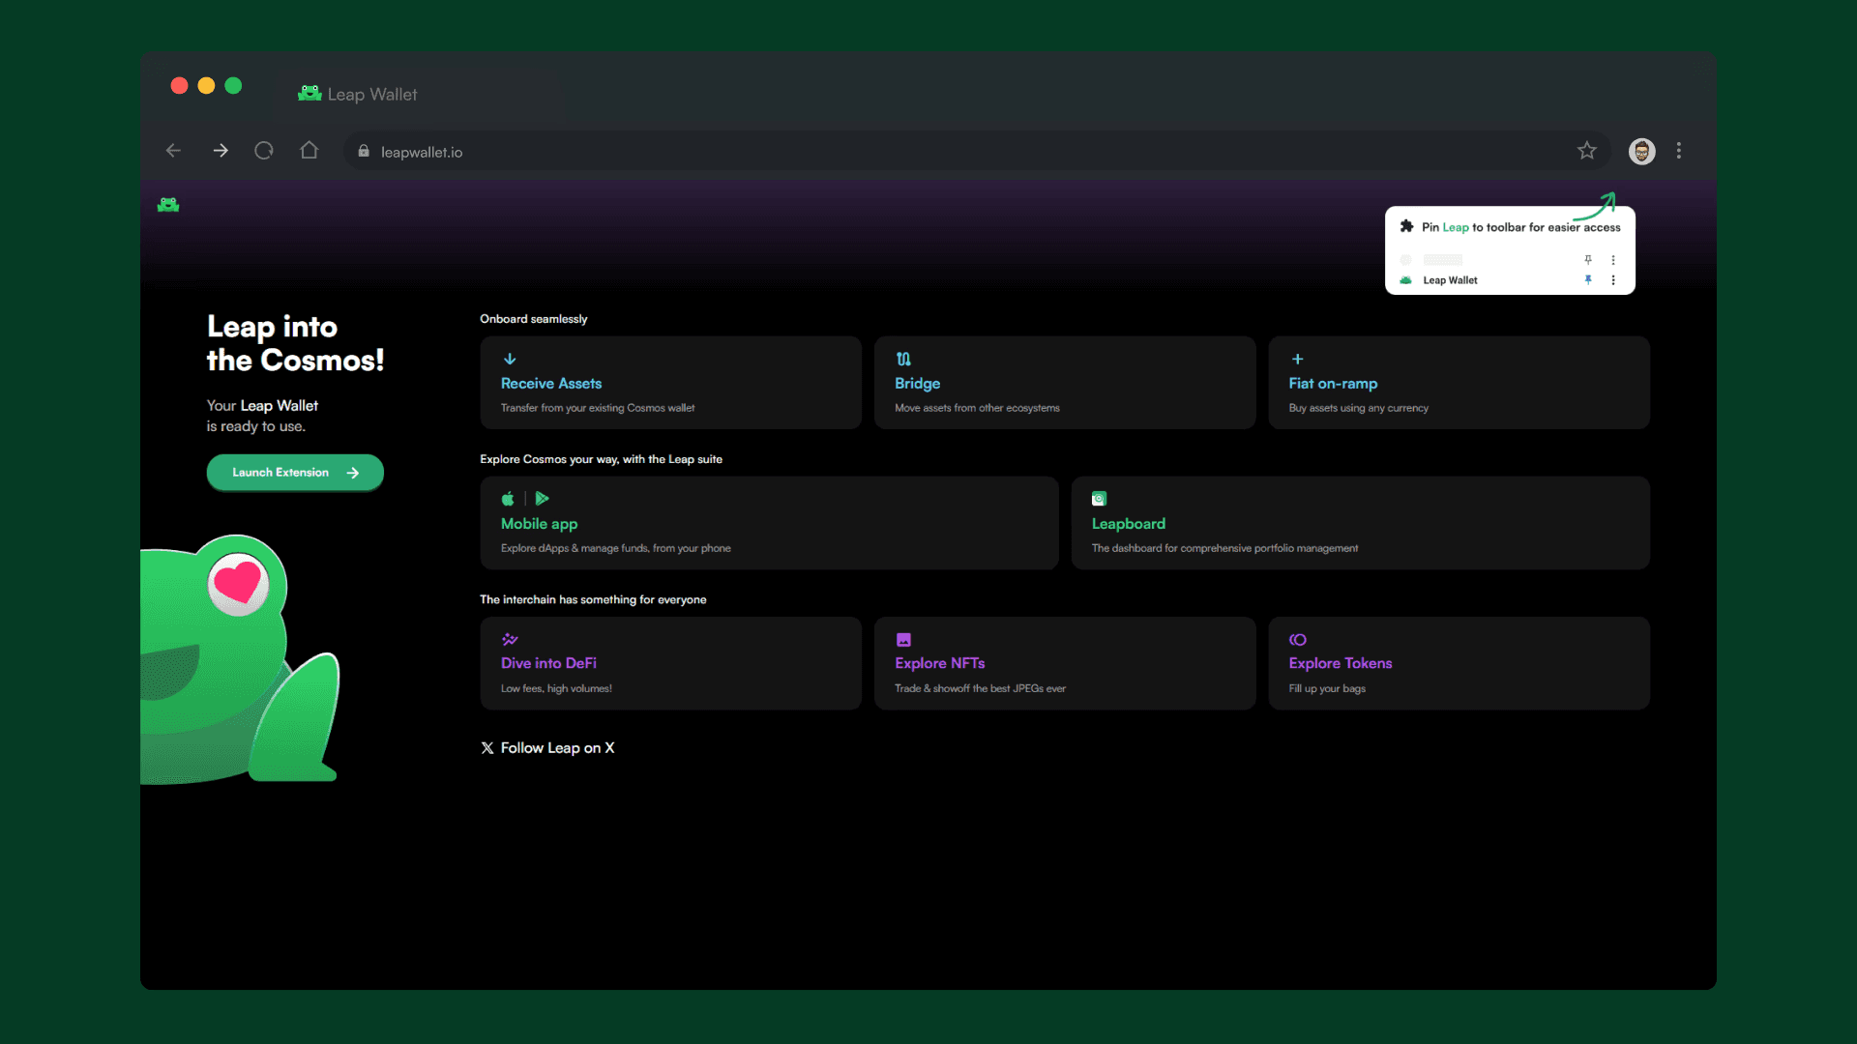
Task: Click "Low fees, high volumes!" text
Action: 556,688
